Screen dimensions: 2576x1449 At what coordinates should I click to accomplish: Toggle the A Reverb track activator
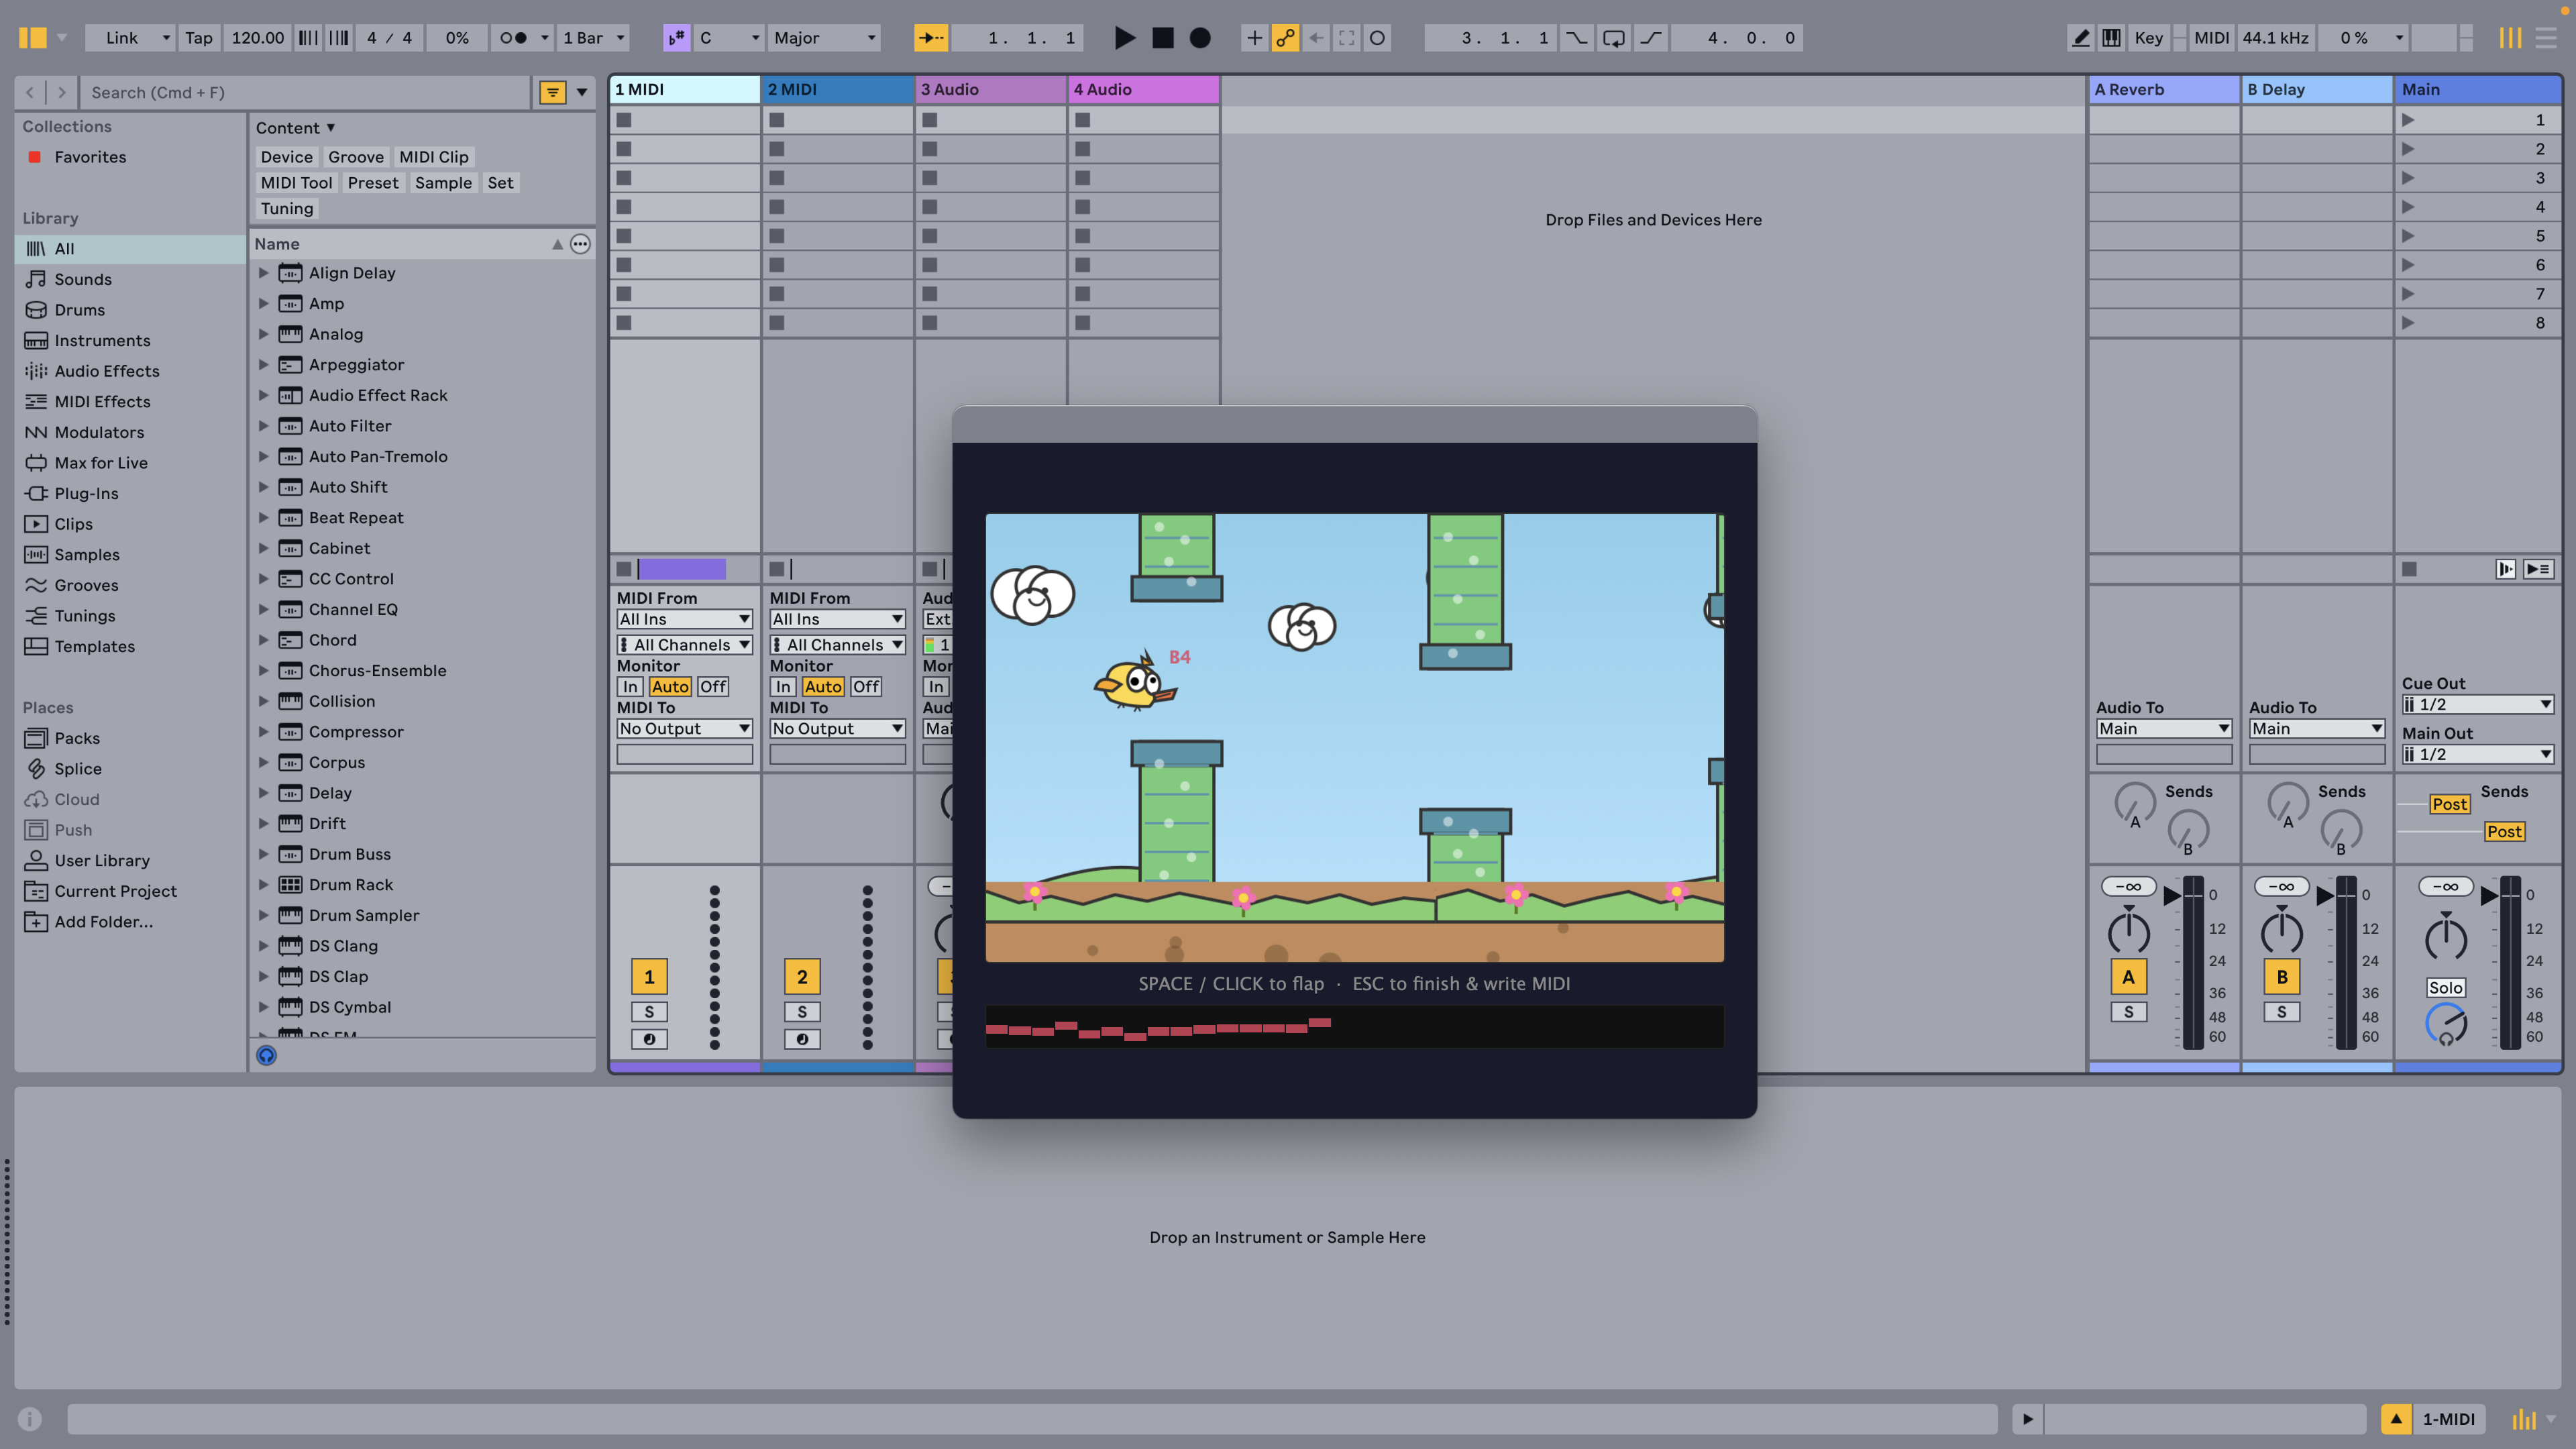coord(2129,977)
